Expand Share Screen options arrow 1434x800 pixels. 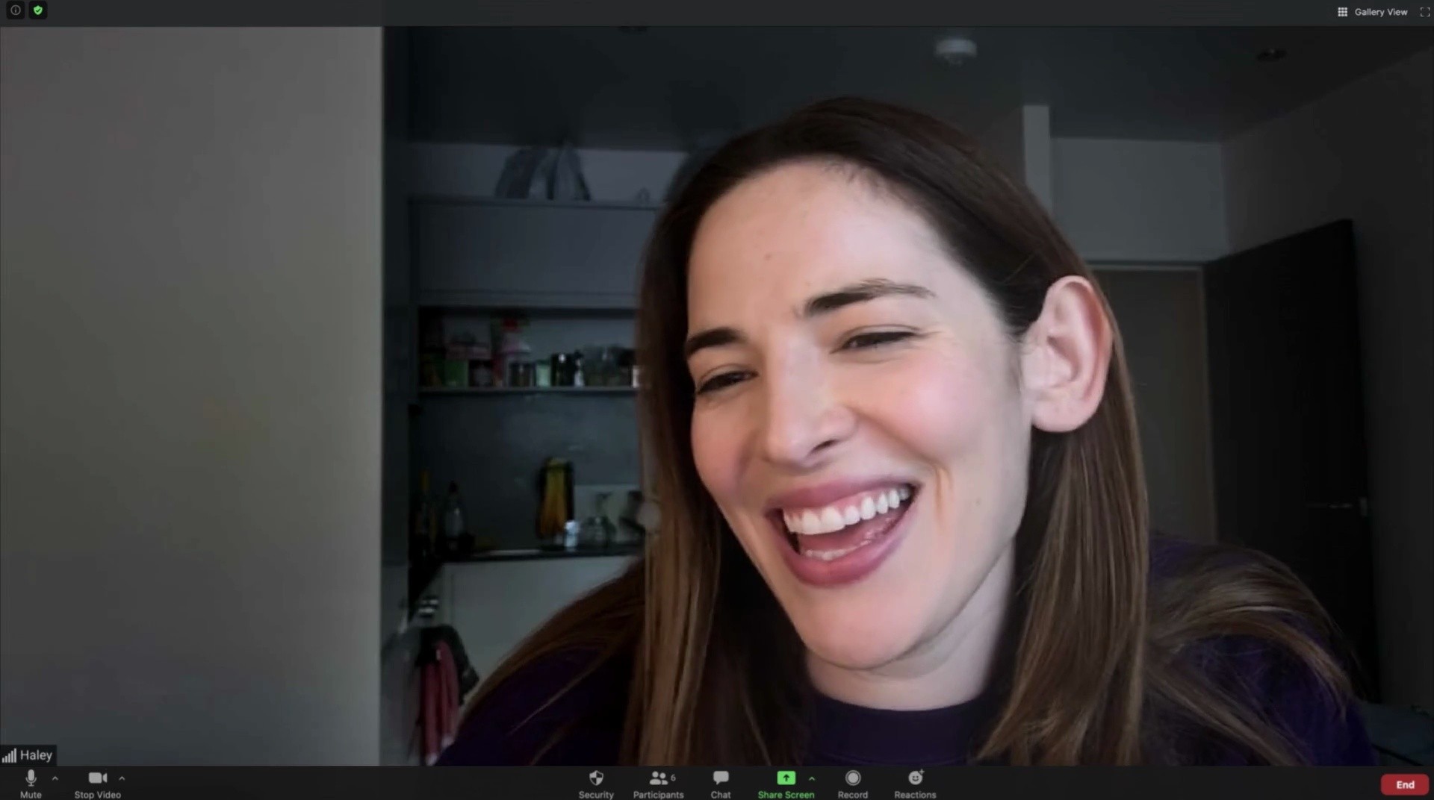(x=812, y=778)
